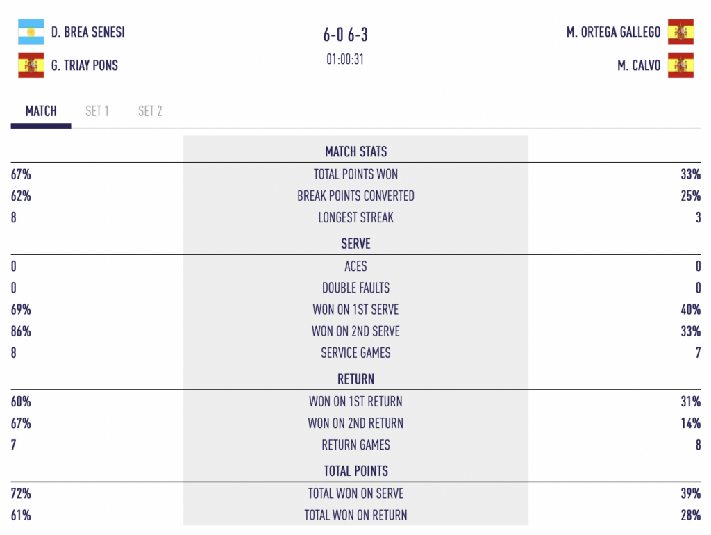Click the WON ON 2ND SERVE label
This screenshot has width=711, height=535.
click(355, 331)
